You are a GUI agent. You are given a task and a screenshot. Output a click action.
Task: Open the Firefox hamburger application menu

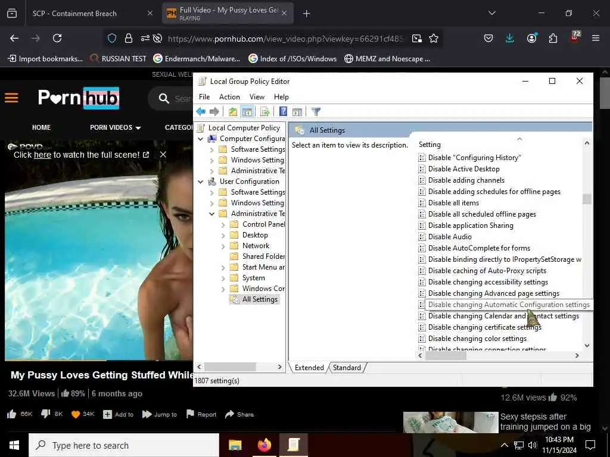click(x=596, y=38)
